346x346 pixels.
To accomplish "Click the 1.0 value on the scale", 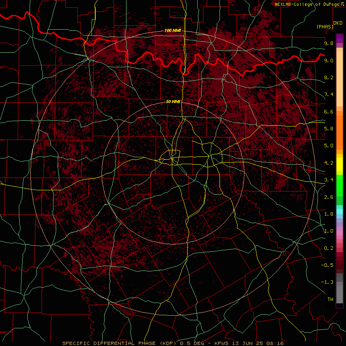I will pos(329,231).
